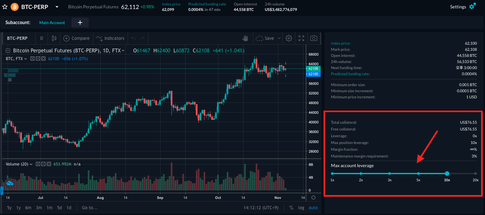Set max account leverage to 3x

click(x=389, y=174)
